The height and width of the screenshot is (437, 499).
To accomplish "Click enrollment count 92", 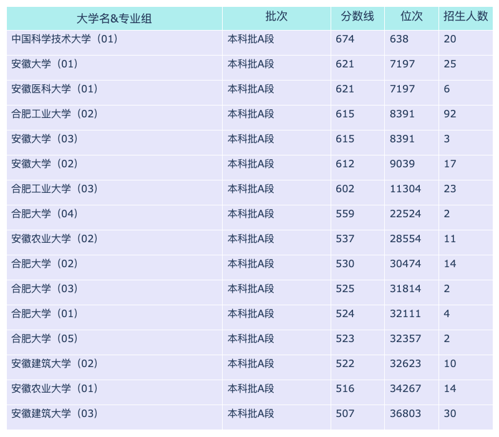I will 450,114.
